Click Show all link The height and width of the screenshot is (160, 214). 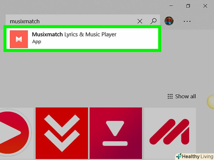[182, 96]
